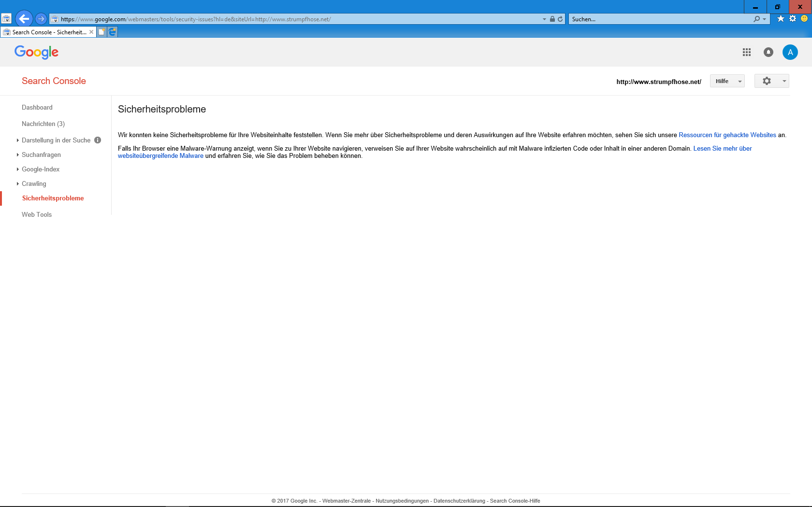
Task: Click into the Suchen search box
Action: 660,19
